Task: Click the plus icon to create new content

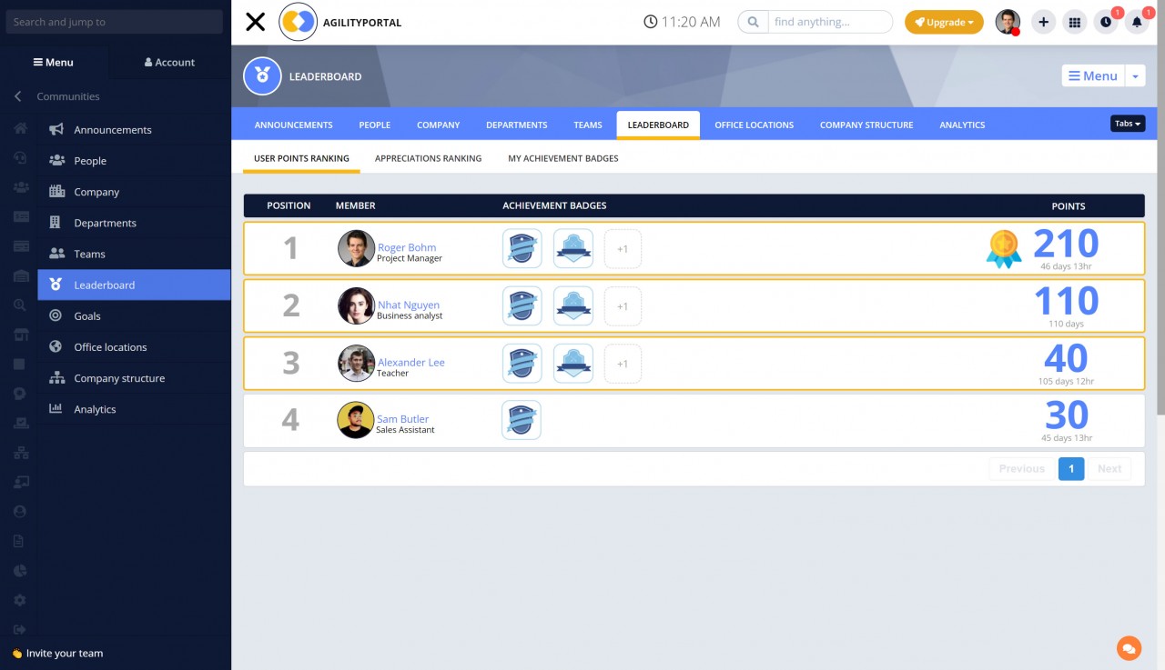Action: (x=1043, y=20)
